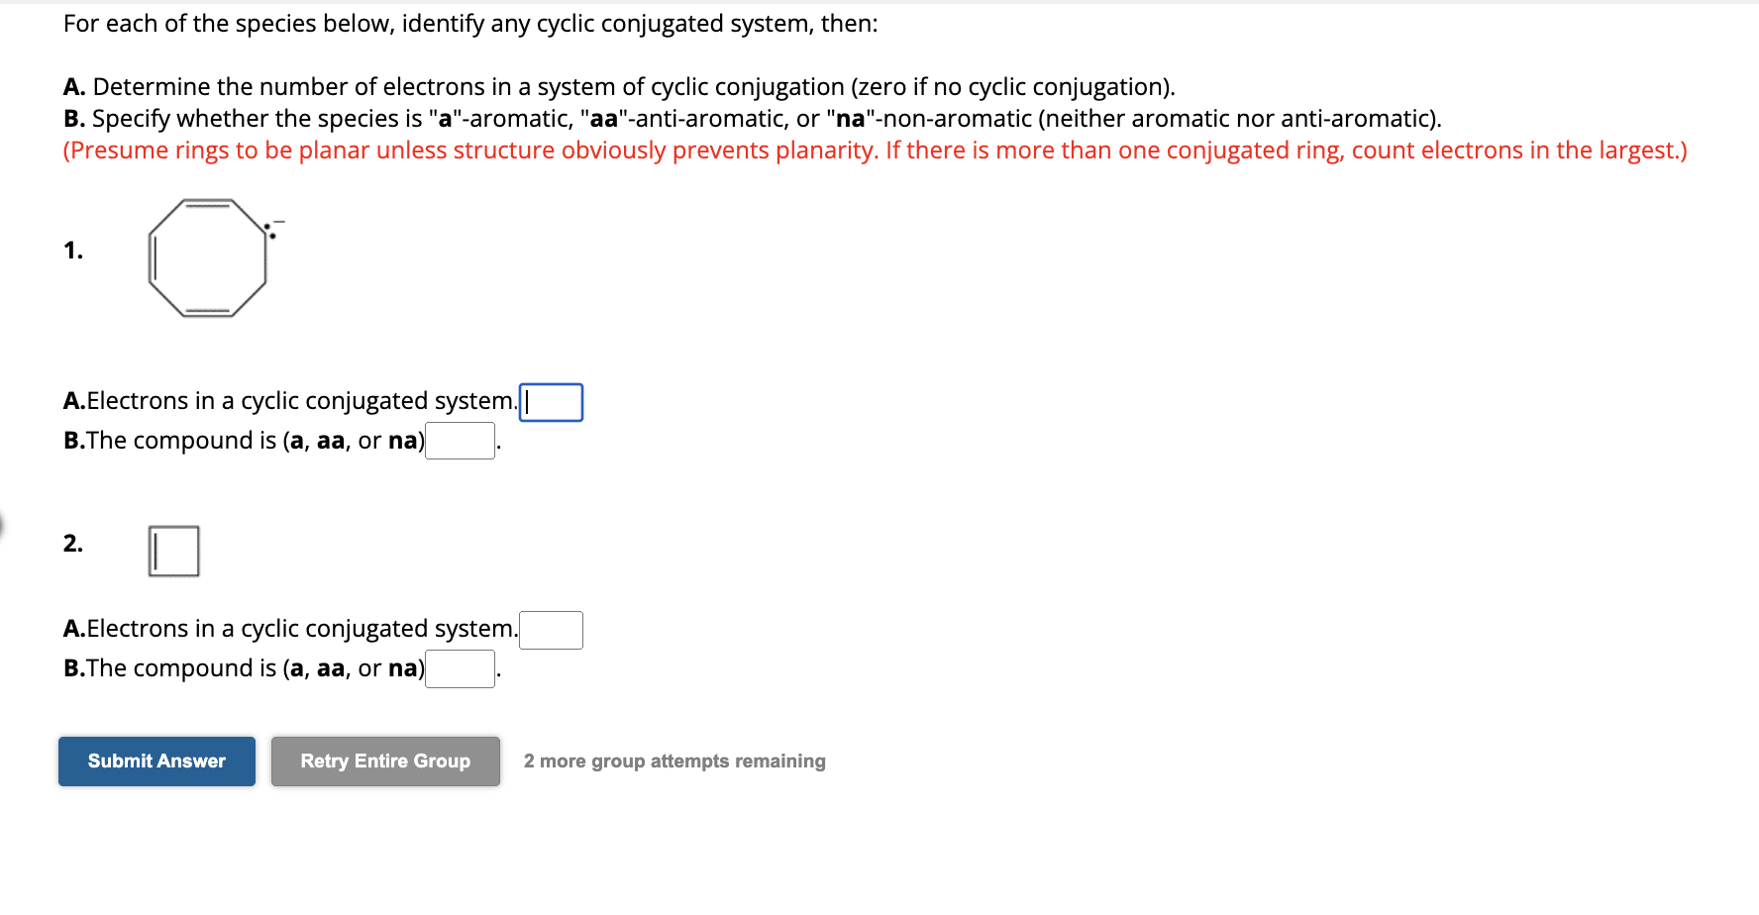Select the answer box for question 1B compound type

point(460,442)
